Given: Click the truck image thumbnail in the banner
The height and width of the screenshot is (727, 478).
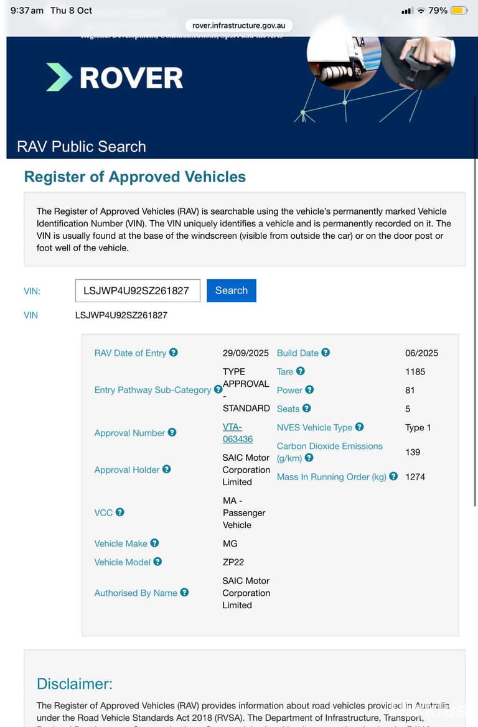Looking at the screenshot, I should [344, 63].
